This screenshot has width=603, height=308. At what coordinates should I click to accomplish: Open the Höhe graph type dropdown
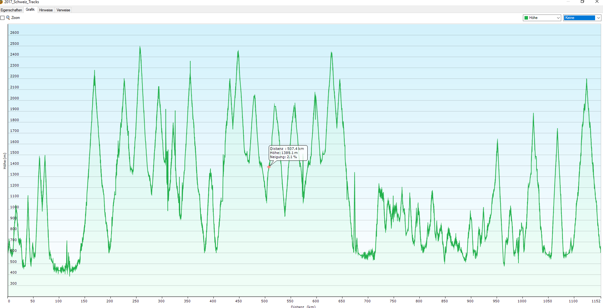point(542,18)
